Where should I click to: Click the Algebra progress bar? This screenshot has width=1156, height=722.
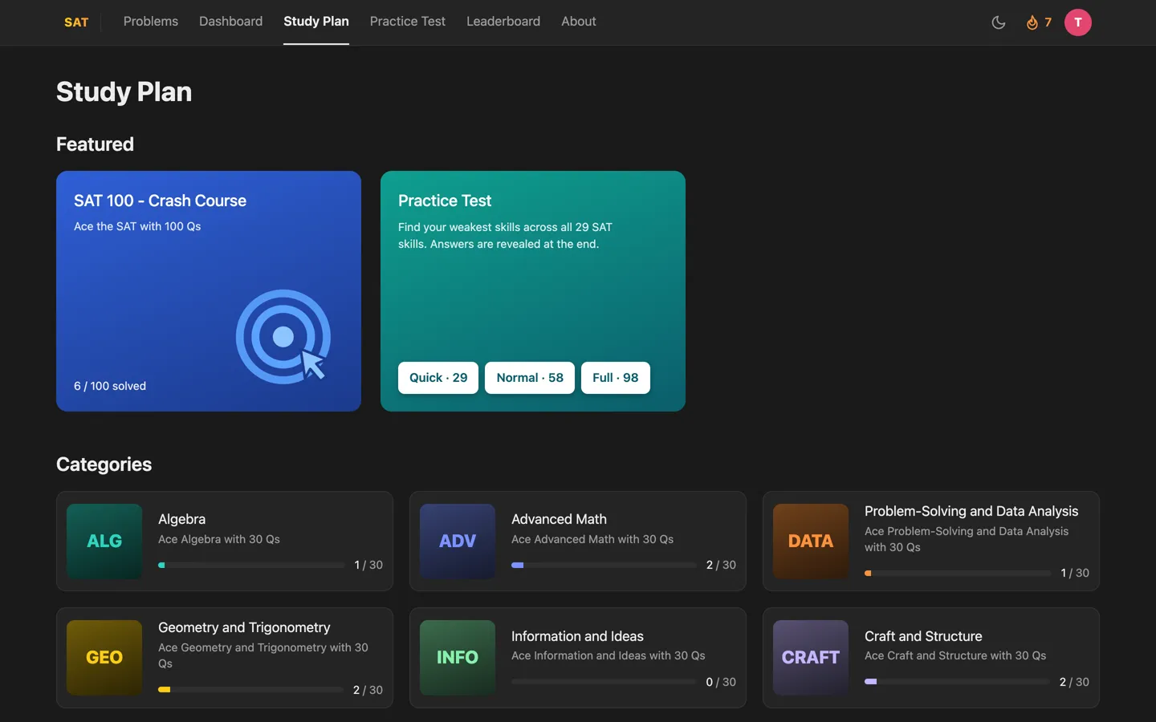[x=251, y=565]
